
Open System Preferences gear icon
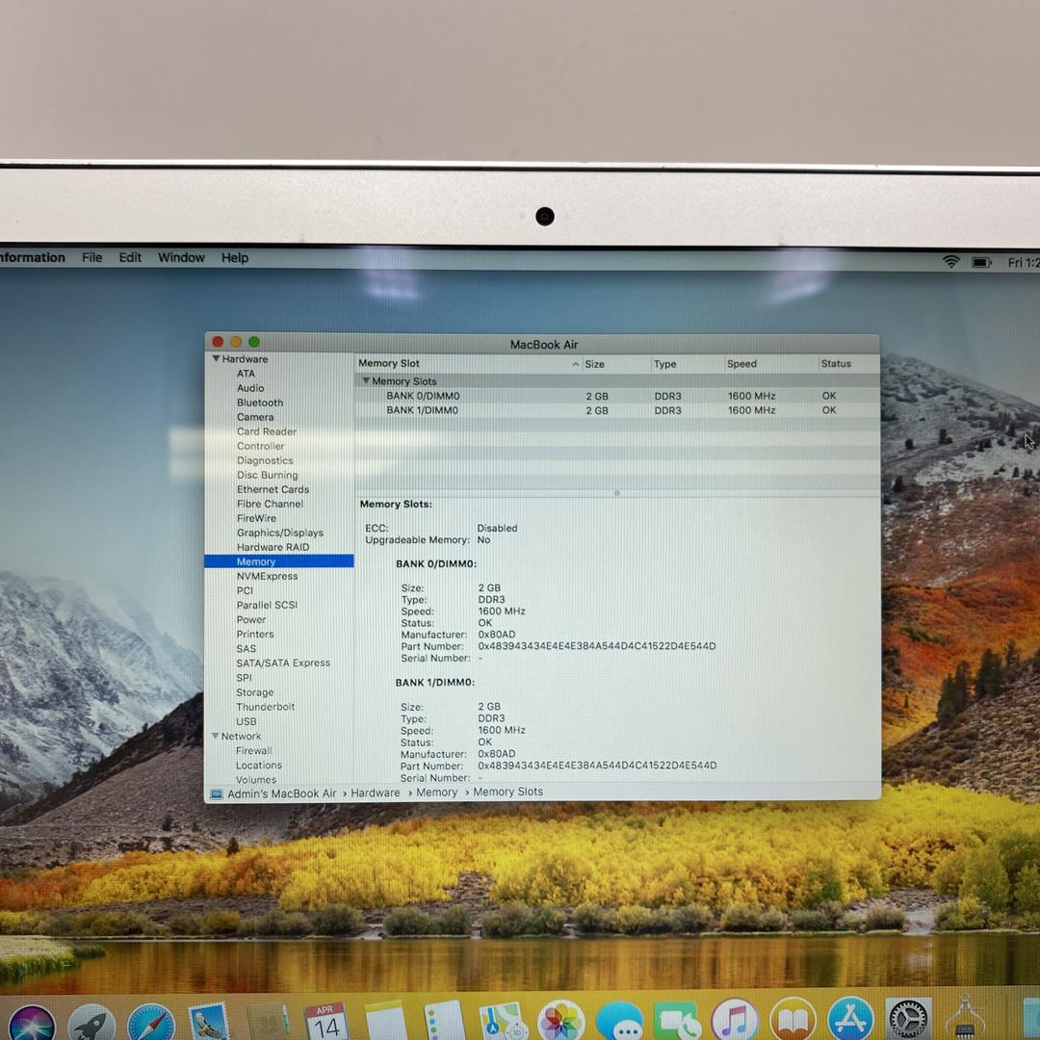[909, 1019]
